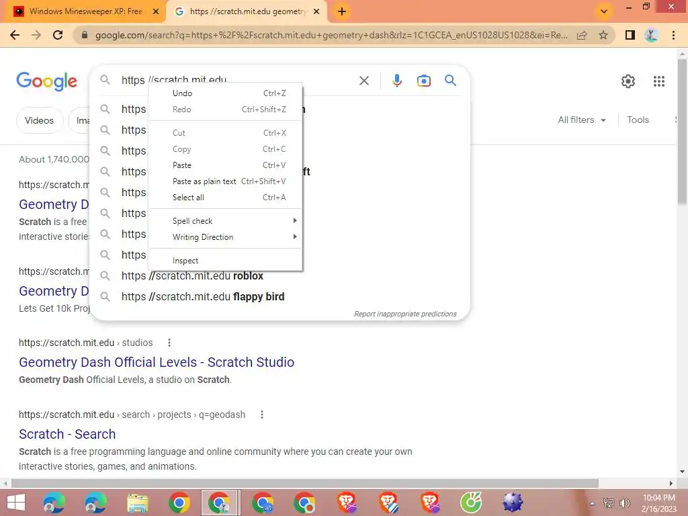The width and height of the screenshot is (688, 516).
Task: Open the Minesweeper mine icon in taskbar
Action: coord(513,503)
